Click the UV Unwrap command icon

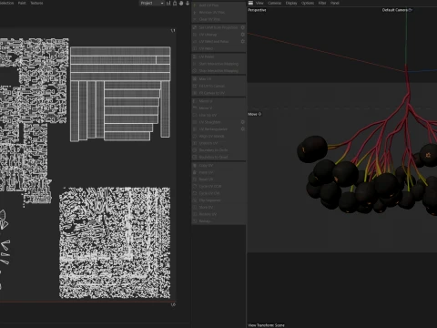(x=195, y=35)
